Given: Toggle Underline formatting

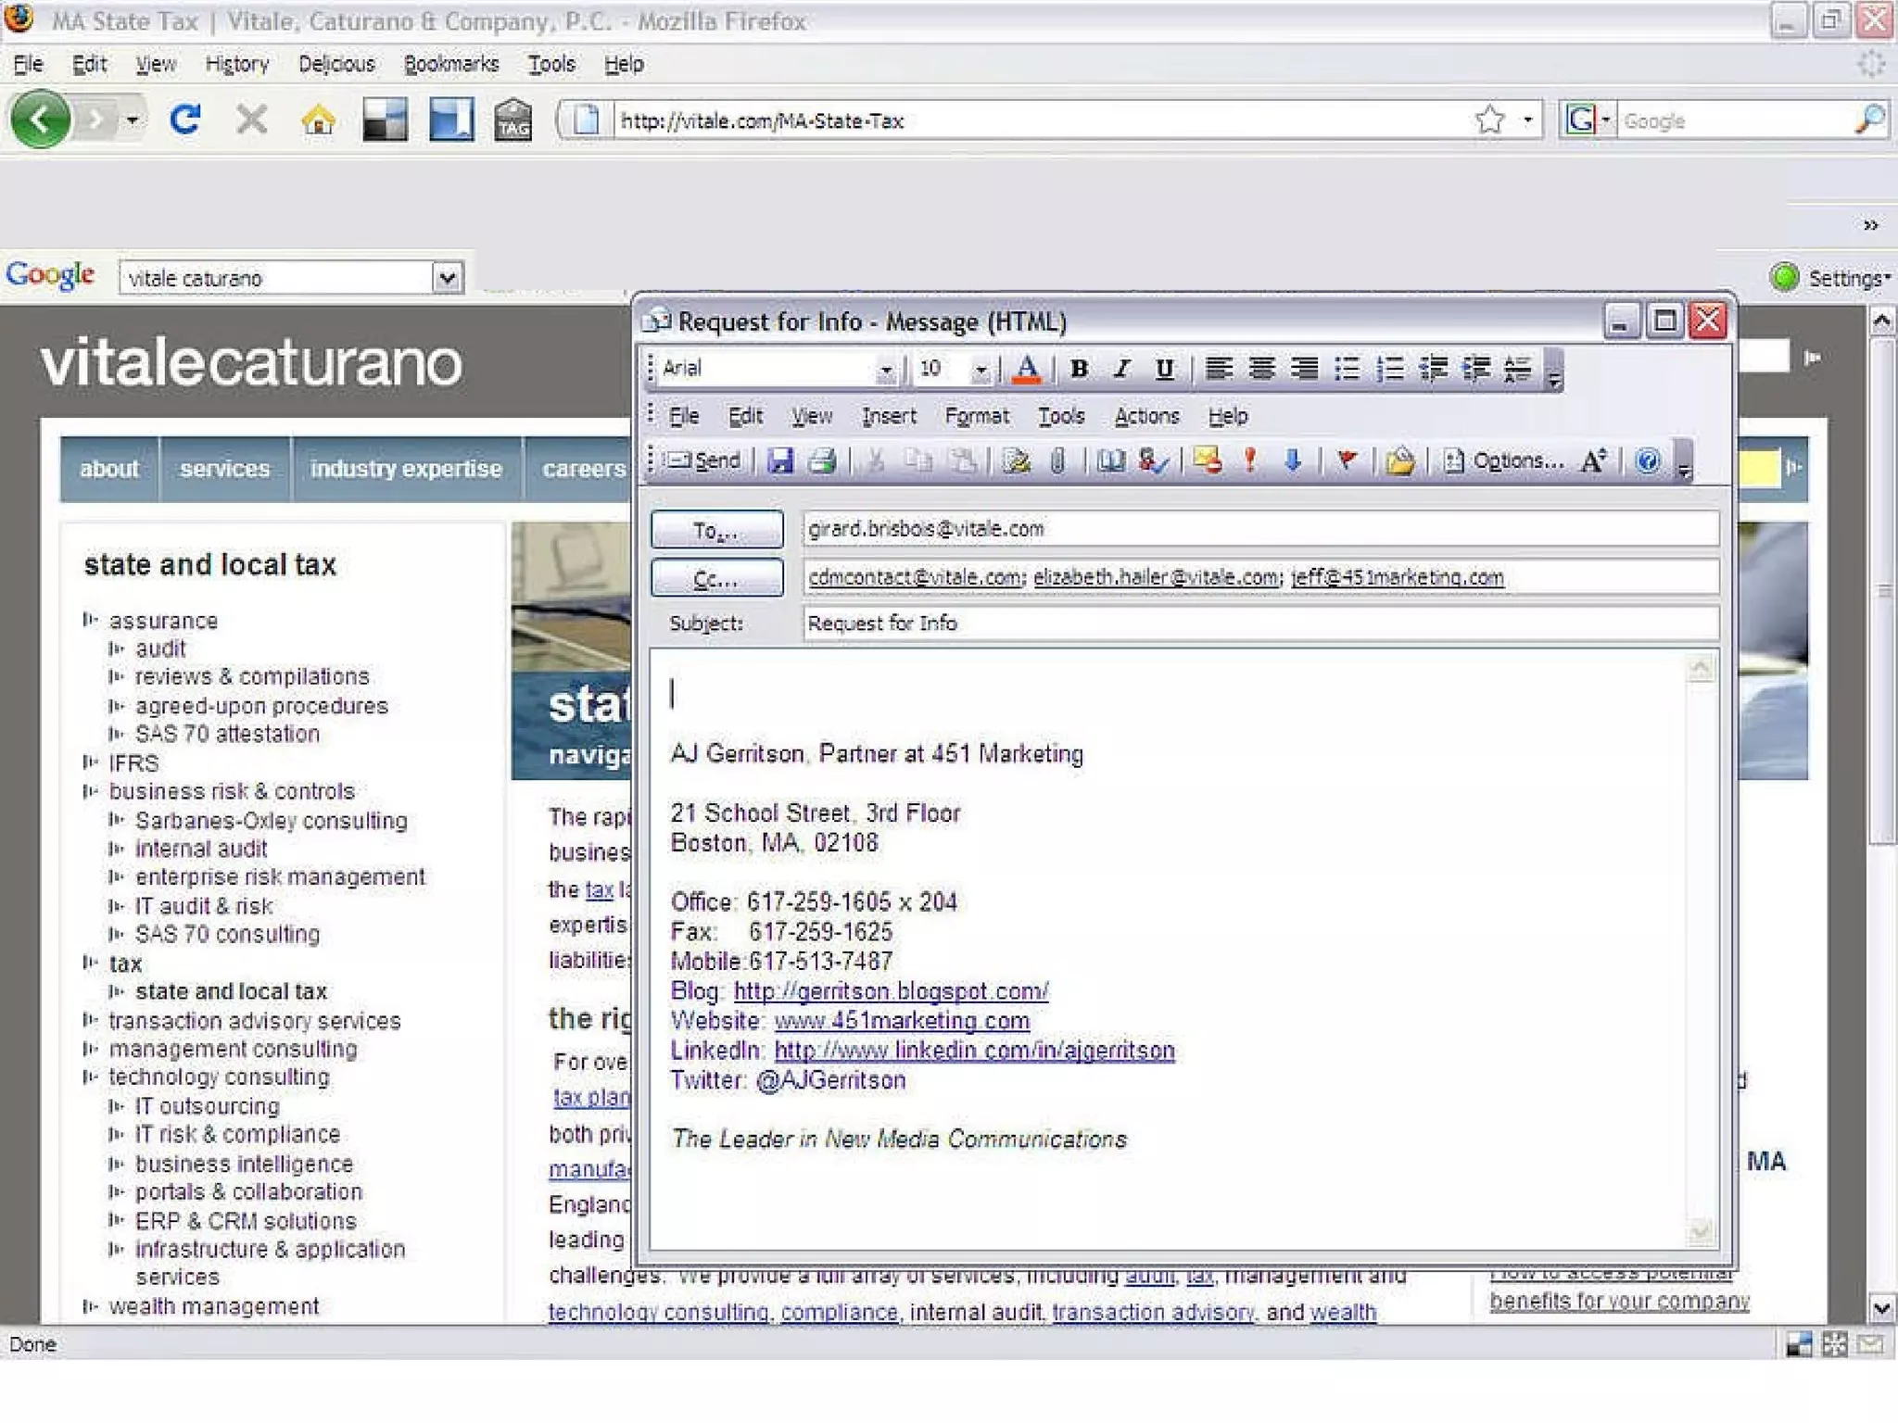Looking at the screenshot, I should [x=1164, y=369].
